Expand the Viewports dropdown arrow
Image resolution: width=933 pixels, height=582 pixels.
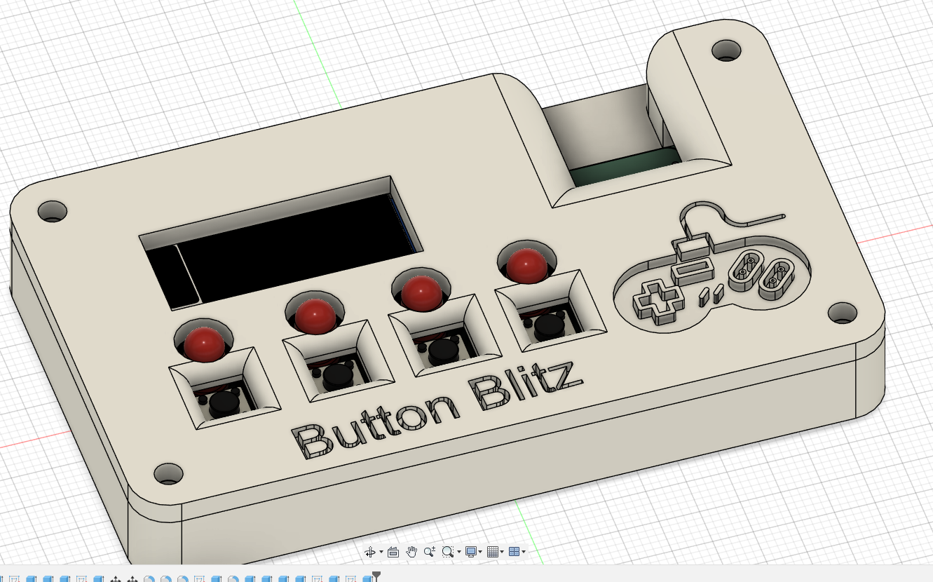point(523,553)
